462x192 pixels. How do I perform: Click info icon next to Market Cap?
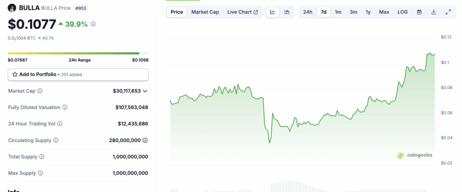pyautogui.click(x=40, y=91)
